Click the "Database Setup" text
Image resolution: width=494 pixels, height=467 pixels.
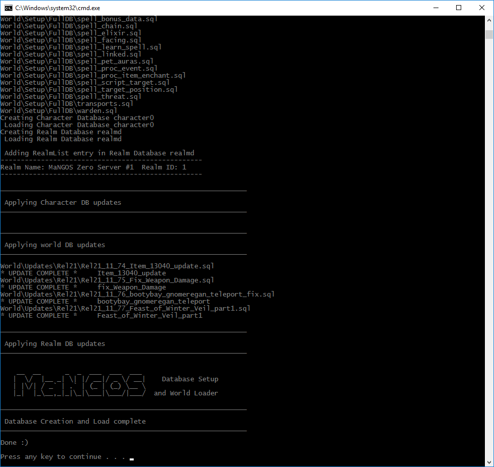click(190, 379)
